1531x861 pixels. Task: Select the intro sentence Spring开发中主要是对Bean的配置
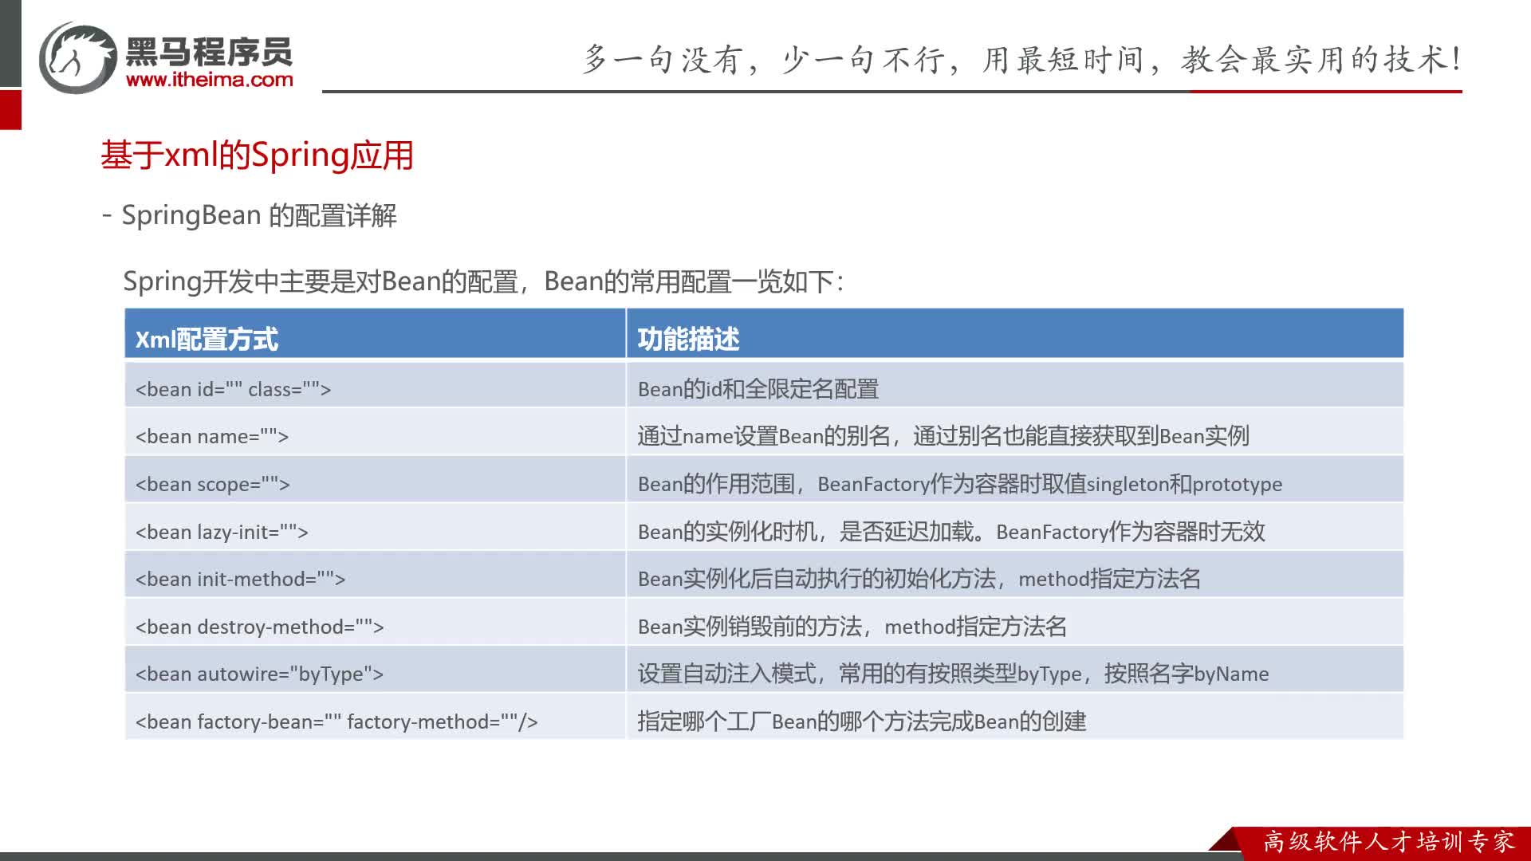coord(321,281)
